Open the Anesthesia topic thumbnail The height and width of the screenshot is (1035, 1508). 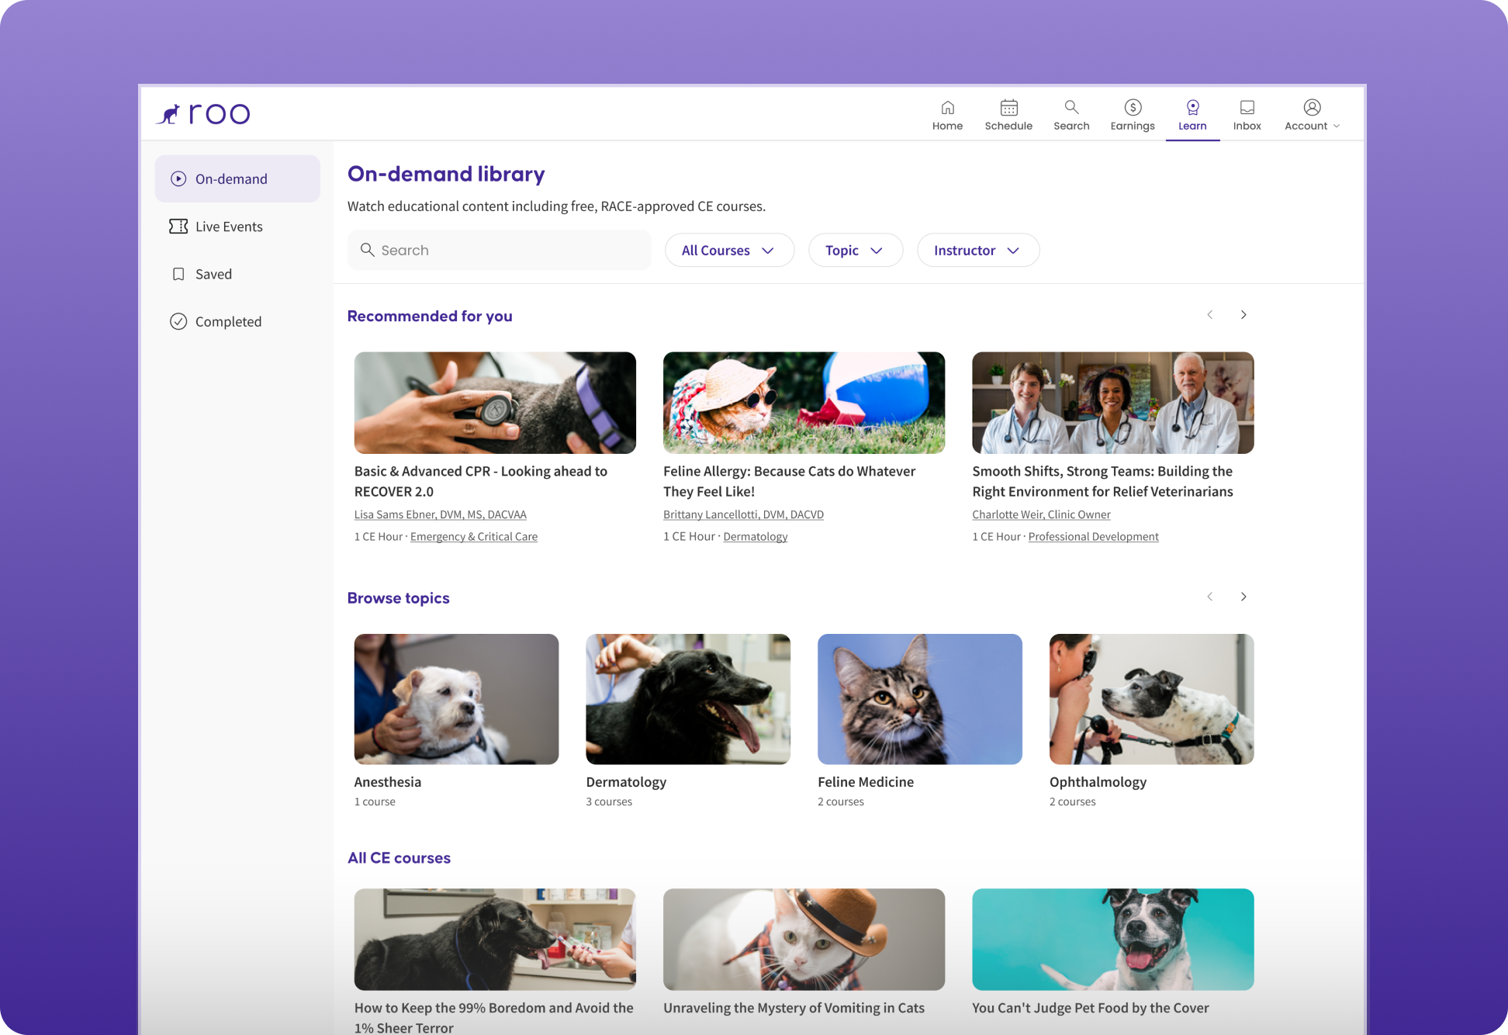(x=456, y=699)
